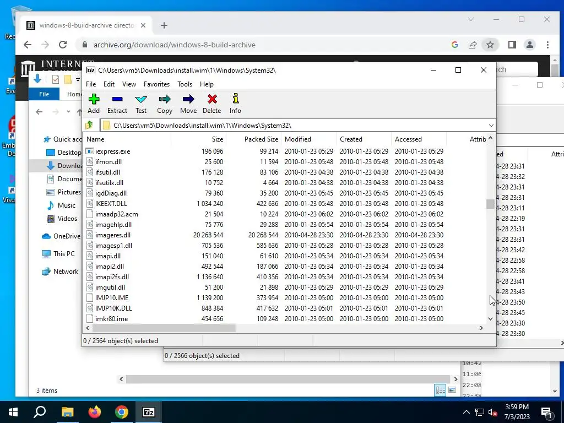Open notification center icon

[x=546, y=413]
